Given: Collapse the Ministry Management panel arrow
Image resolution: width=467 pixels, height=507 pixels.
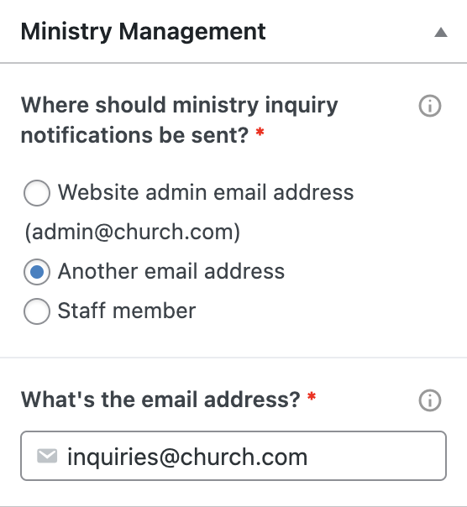Looking at the screenshot, I should click(441, 33).
